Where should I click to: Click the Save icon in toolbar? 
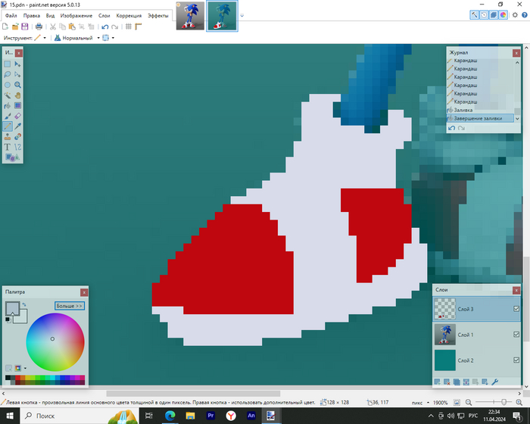(25, 26)
